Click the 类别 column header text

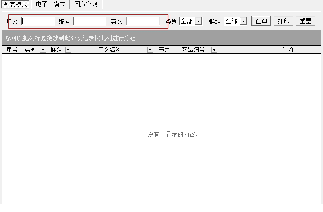pos(31,49)
